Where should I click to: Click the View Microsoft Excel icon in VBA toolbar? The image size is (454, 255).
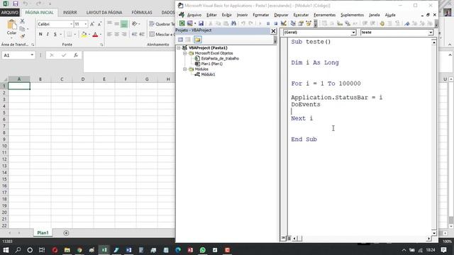pyautogui.click(x=182, y=23)
